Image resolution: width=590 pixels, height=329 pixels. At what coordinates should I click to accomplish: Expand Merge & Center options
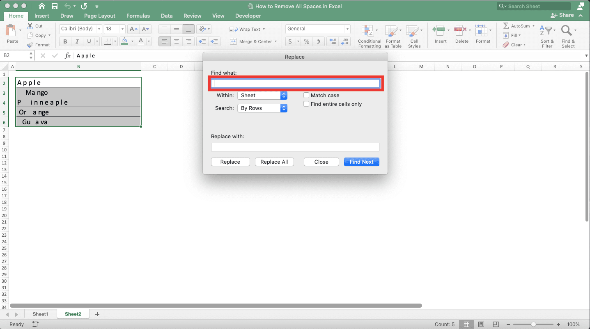pyautogui.click(x=275, y=41)
